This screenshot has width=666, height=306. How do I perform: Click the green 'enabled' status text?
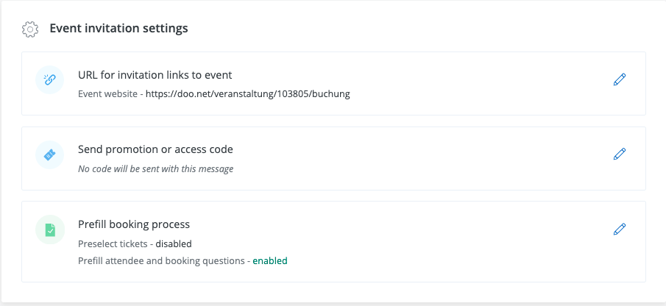tap(270, 260)
